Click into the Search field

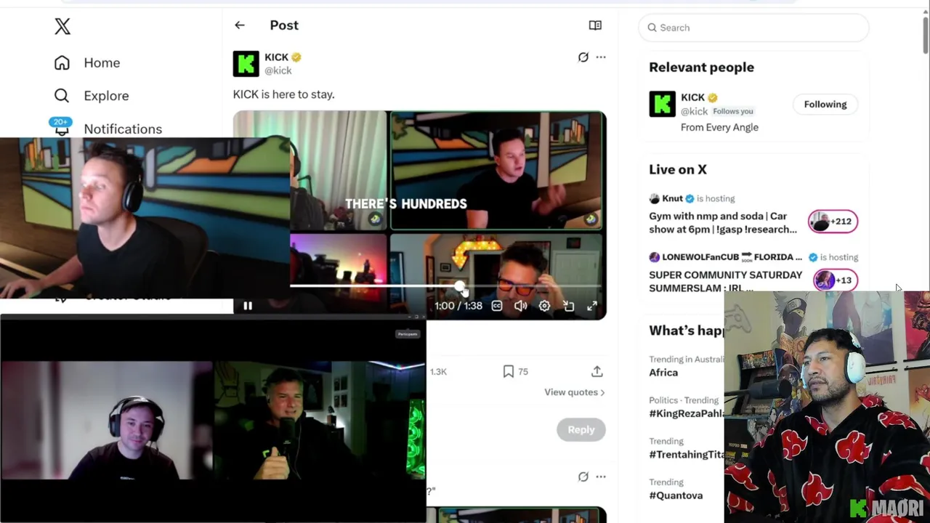pyautogui.click(x=753, y=28)
